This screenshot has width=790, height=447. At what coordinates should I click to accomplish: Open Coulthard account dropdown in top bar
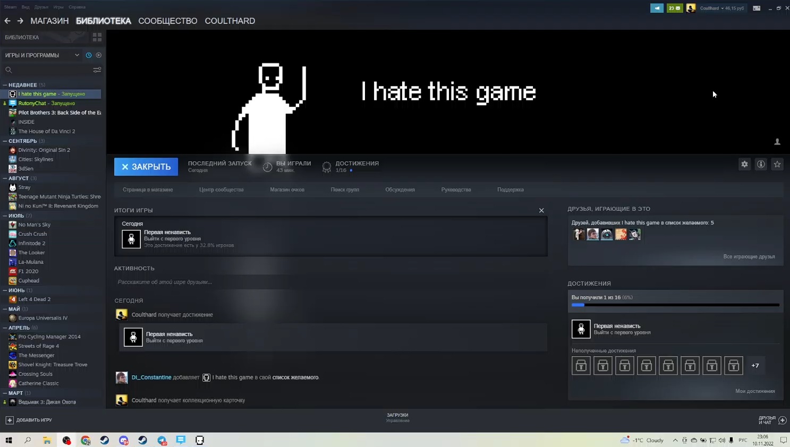point(721,8)
